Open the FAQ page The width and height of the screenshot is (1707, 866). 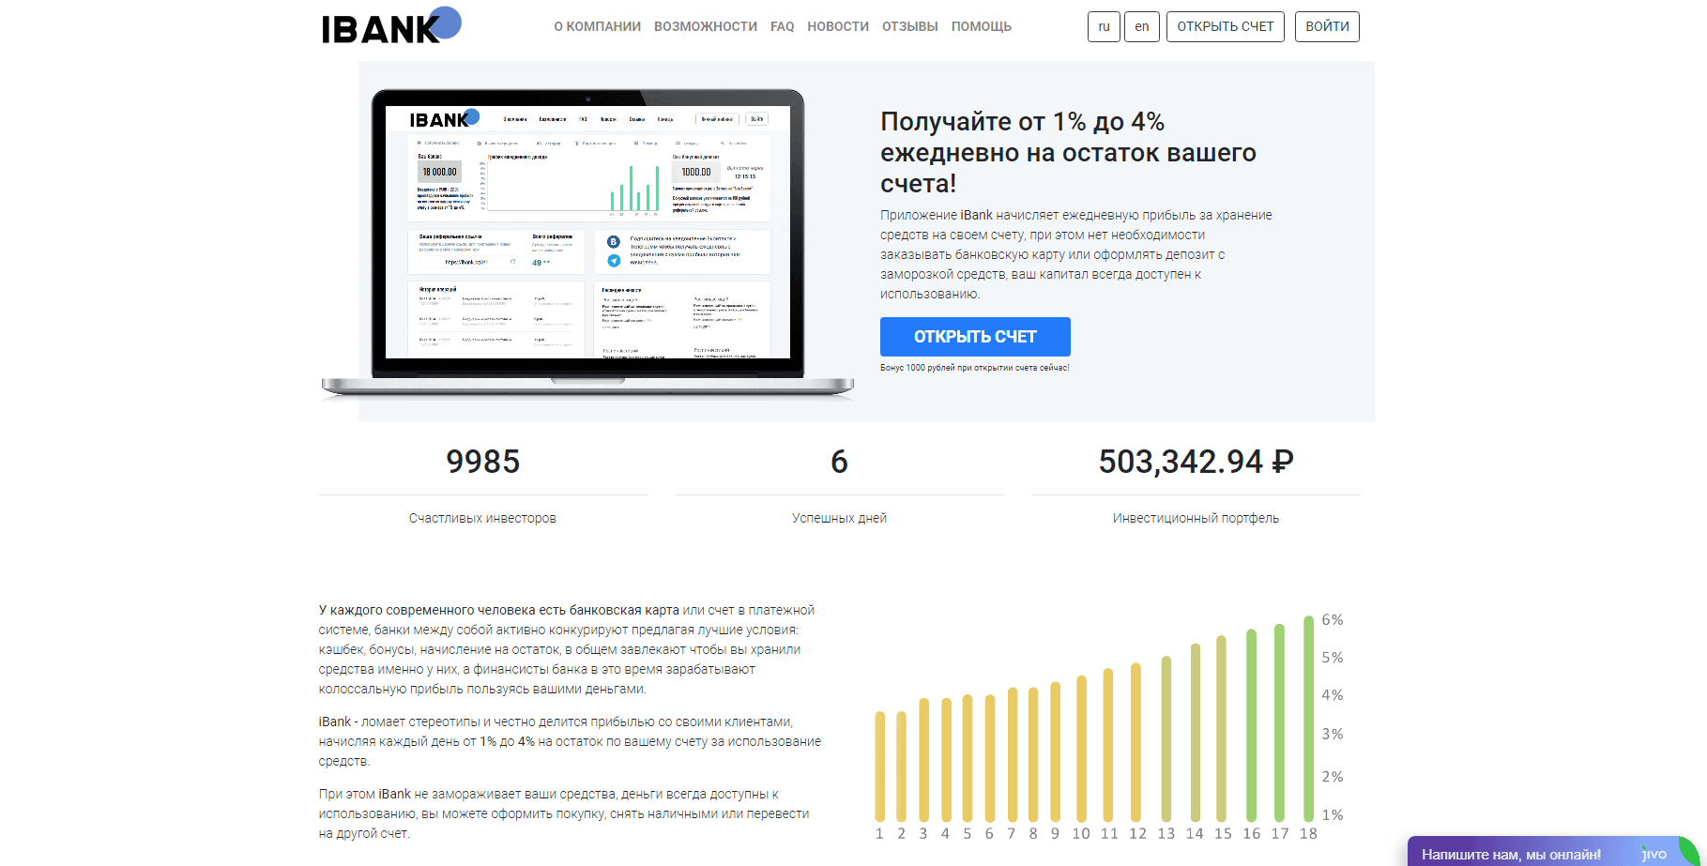(782, 26)
